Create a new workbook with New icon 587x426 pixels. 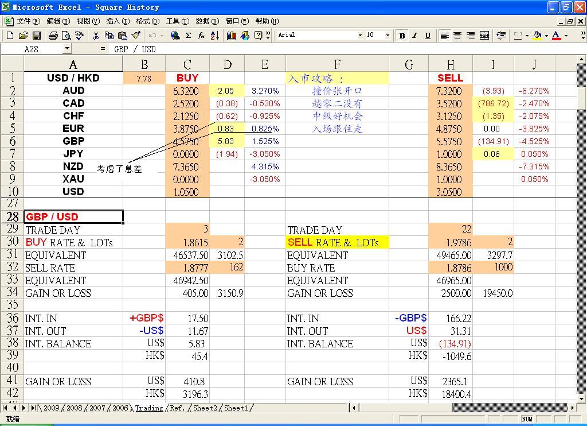tap(10, 35)
